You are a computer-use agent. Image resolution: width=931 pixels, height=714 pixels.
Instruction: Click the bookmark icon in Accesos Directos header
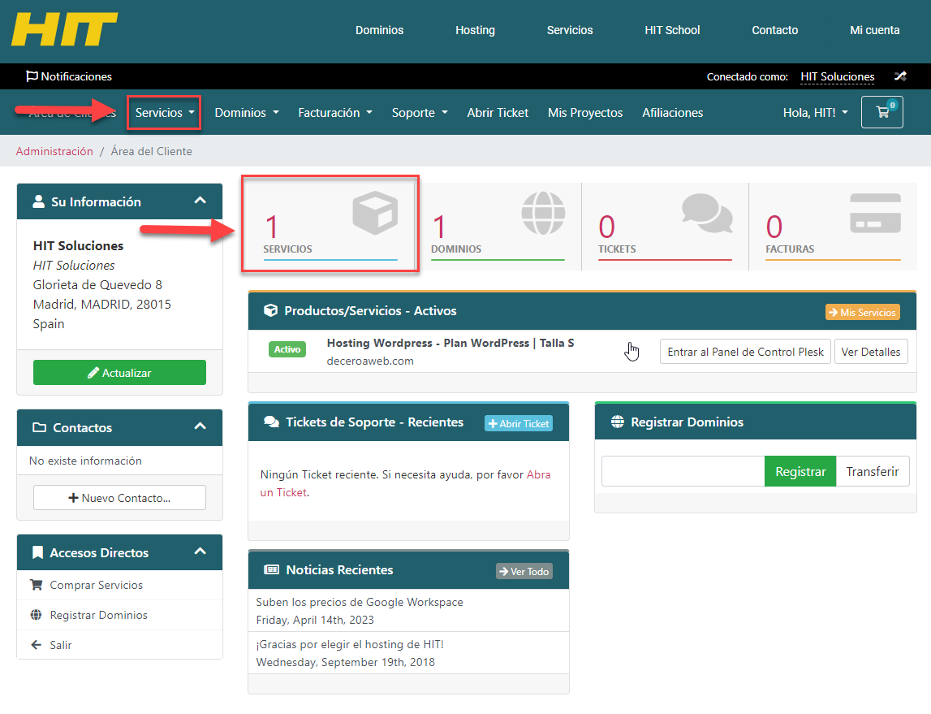pos(37,552)
